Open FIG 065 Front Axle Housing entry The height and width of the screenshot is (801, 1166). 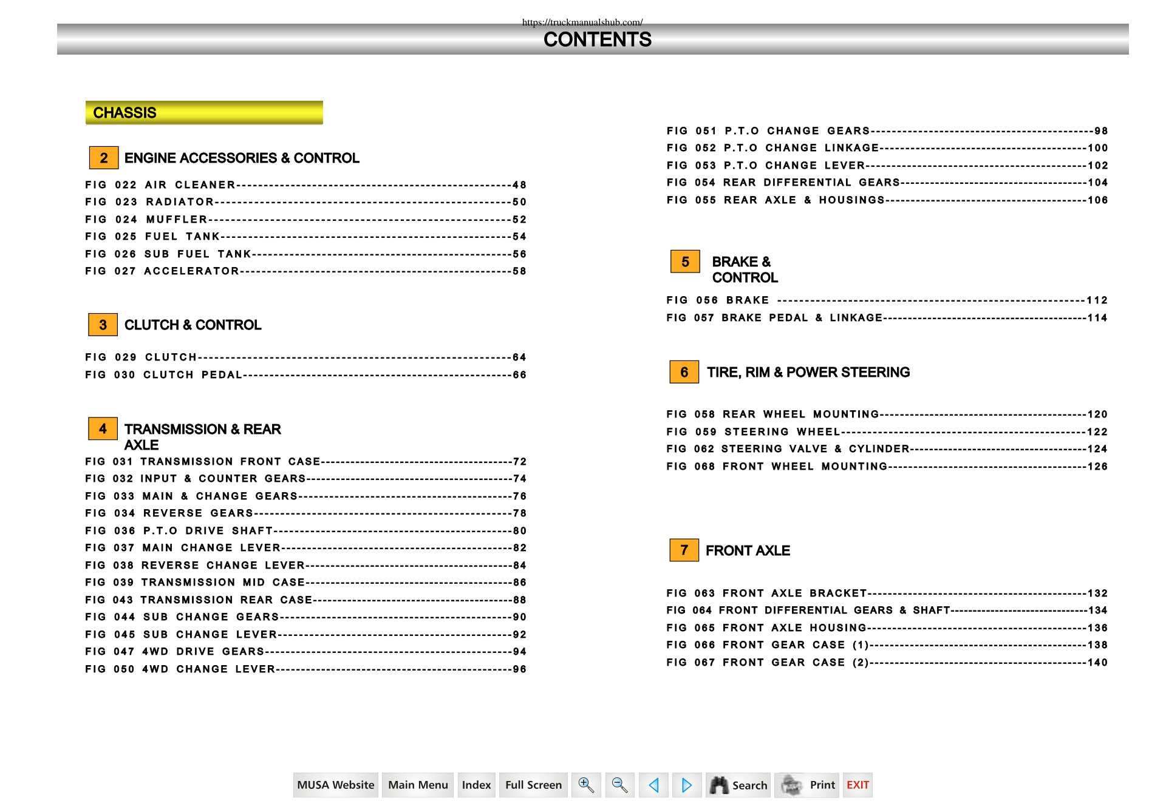click(887, 628)
